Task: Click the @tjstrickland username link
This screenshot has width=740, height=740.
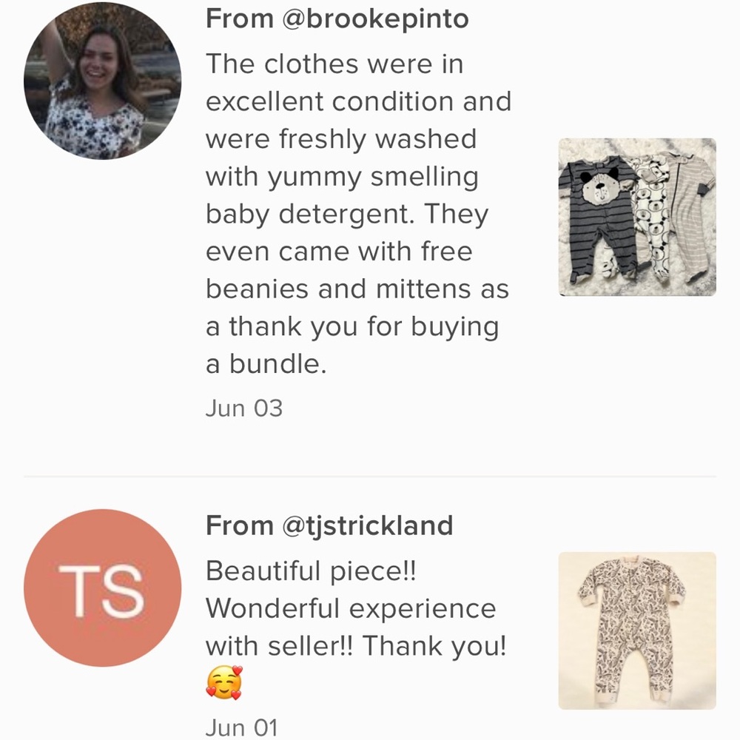Action: [367, 525]
